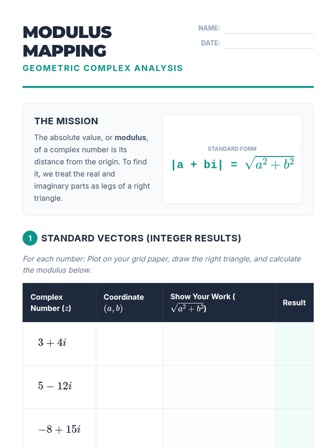Click the Result cell for 3 + 4i
The height and width of the screenshot is (448, 336).
click(x=294, y=344)
